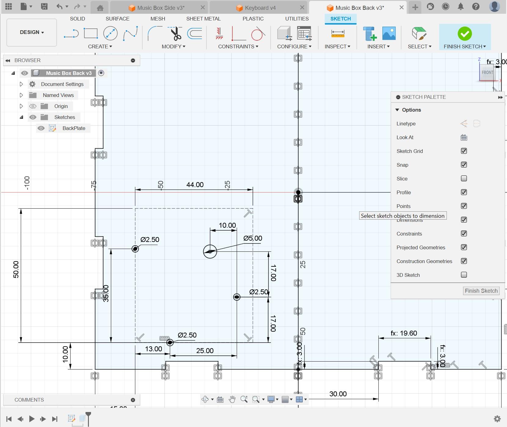The height and width of the screenshot is (427, 507).
Task: Expand the Document Settings tree node
Action: (x=21, y=84)
